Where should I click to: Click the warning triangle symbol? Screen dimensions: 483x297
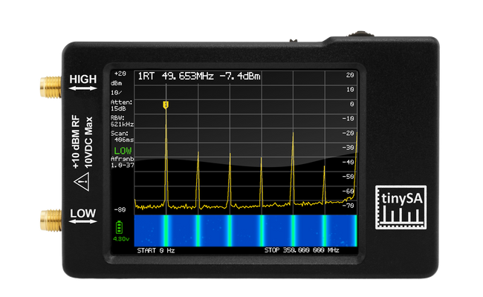tap(83, 180)
